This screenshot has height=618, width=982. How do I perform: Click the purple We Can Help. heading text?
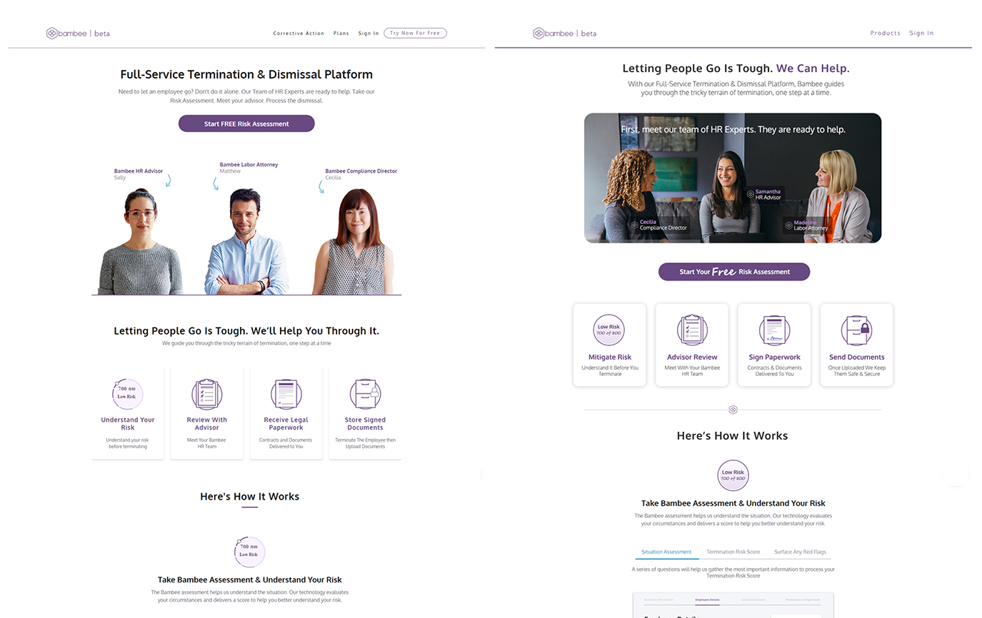[x=813, y=69]
